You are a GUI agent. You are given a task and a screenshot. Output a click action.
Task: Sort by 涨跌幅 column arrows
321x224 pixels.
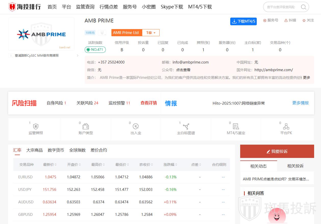pyautogui.click(x=176, y=165)
